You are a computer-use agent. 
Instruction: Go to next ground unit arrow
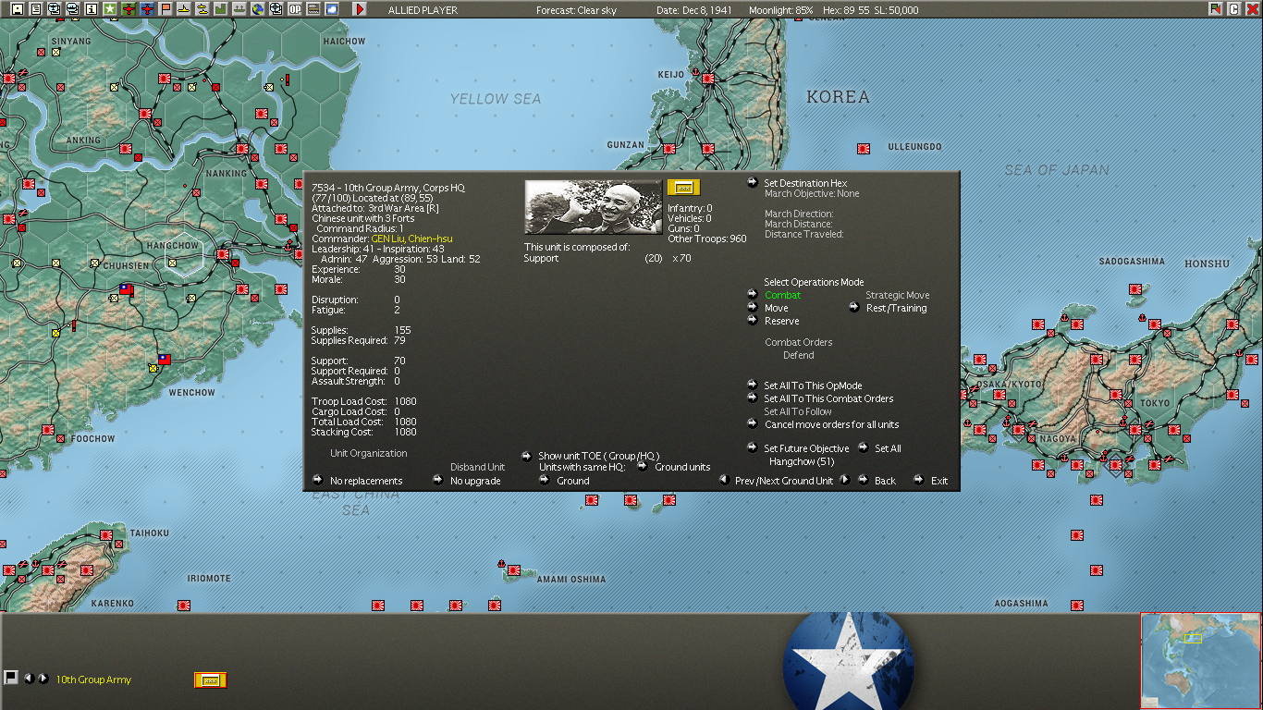pos(844,480)
